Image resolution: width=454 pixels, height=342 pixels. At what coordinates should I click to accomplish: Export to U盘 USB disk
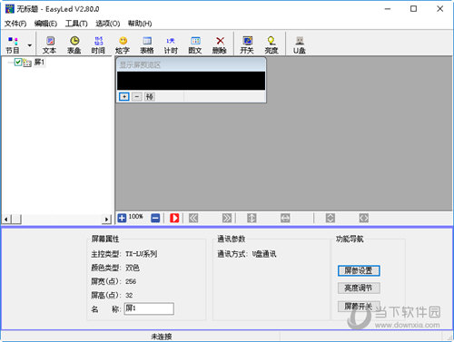(300, 44)
